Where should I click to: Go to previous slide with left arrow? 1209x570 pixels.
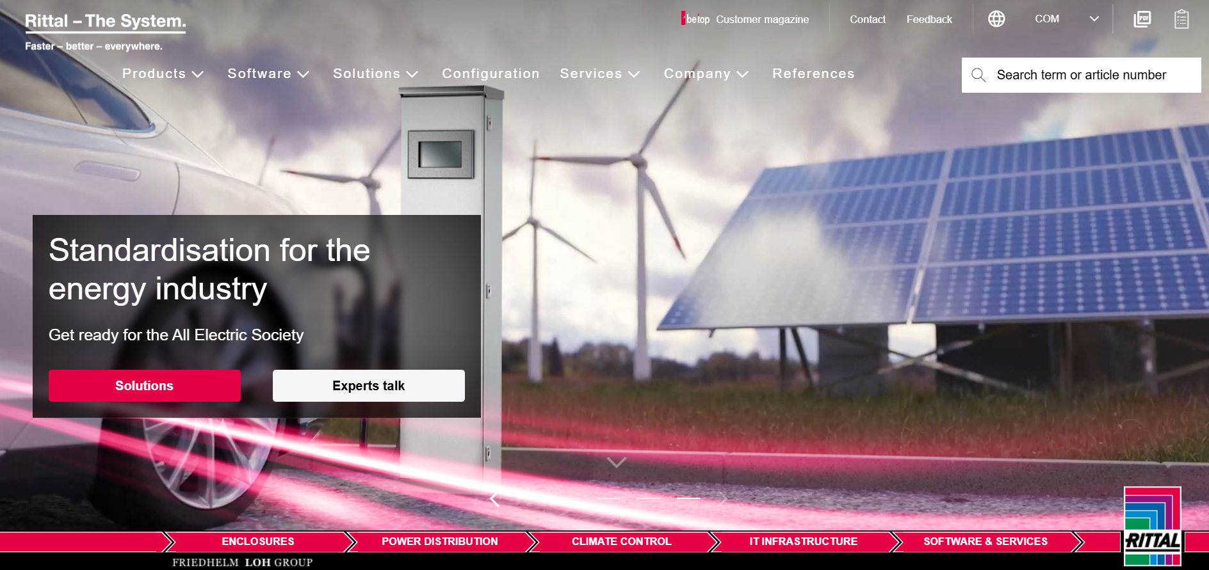[x=494, y=499]
